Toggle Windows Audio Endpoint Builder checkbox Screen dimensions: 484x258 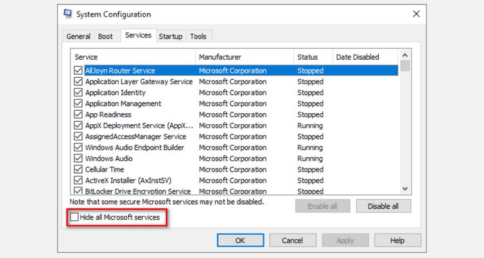click(78, 147)
